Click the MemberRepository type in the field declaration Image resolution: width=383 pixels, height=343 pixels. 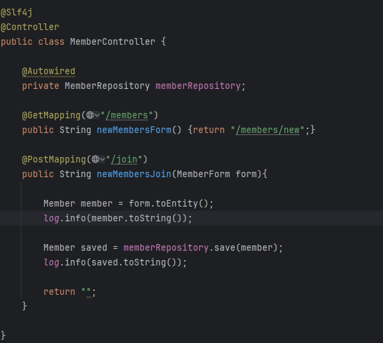tap(107, 86)
